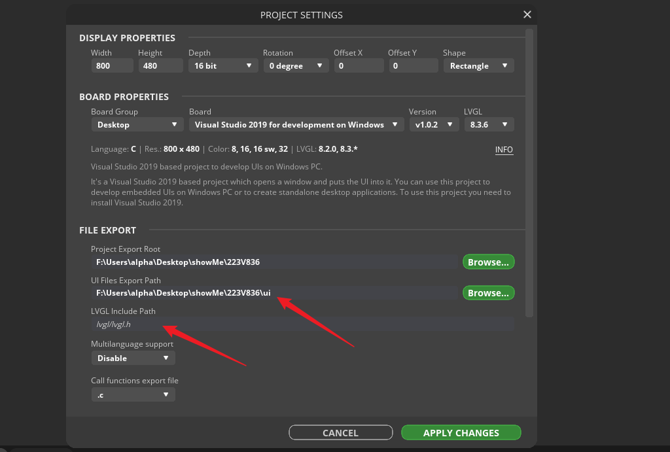The width and height of the screenshot is (670, 452).
Task: Click the Project Export Root path field
Action: coord(275,262)
